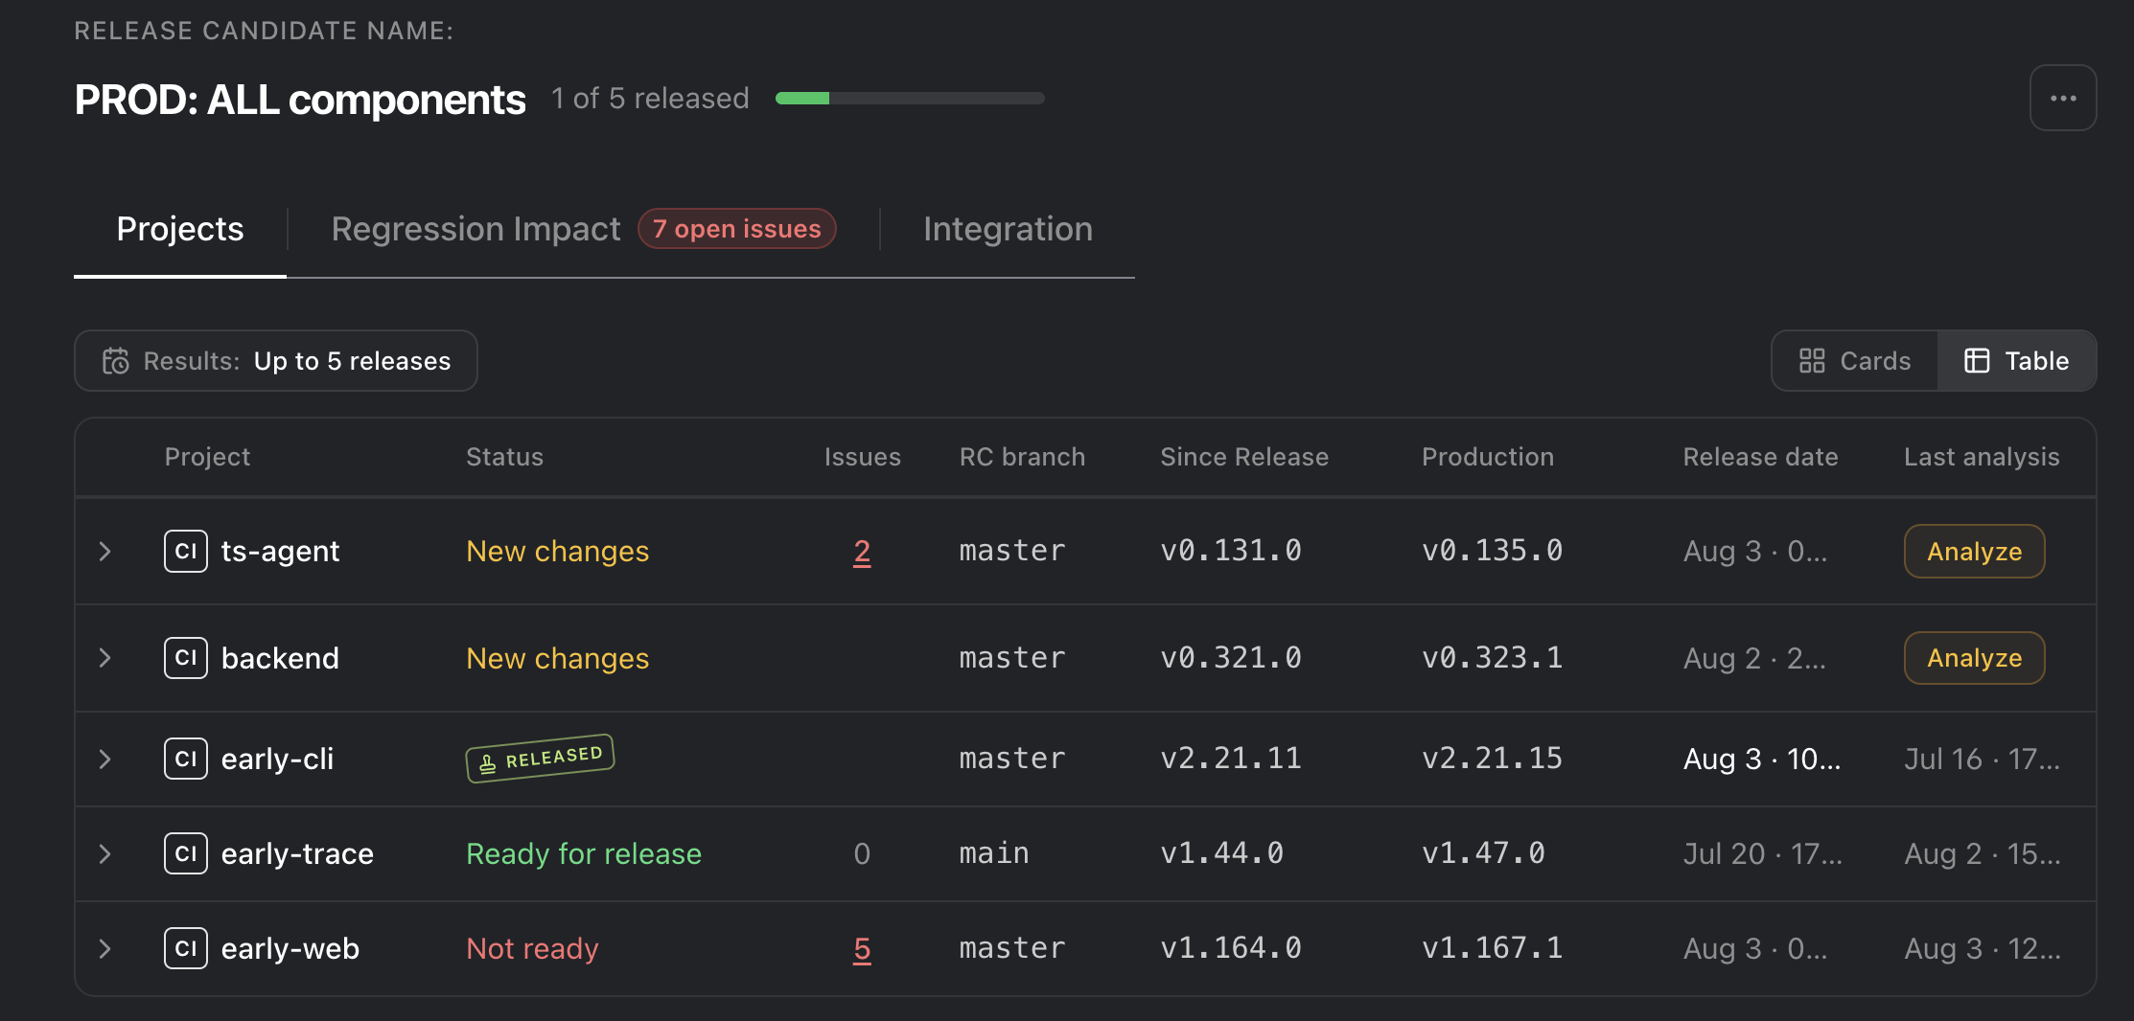Expand the ts-agent row
The width and height of the screenshot is (2134, 1021).
point(105,551)
